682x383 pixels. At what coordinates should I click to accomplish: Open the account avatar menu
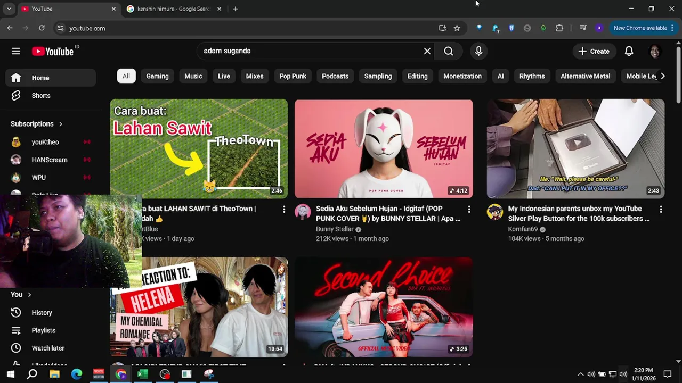click(655, 51)
